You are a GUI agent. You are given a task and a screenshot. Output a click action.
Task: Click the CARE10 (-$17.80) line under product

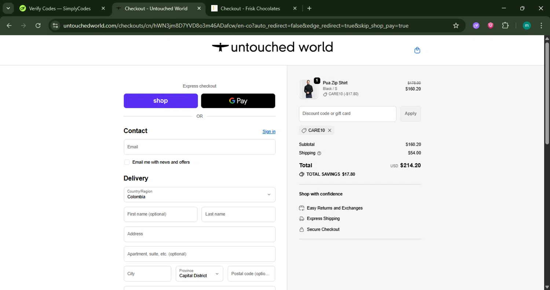click(x=341, y=94)
